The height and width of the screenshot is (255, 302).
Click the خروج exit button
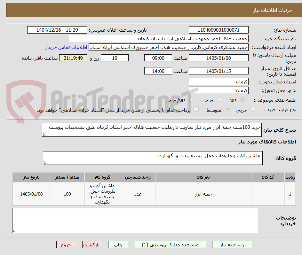[66, 244]
